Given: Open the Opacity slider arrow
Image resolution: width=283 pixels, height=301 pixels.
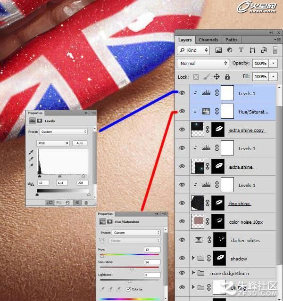Looking at the screenshot, I should (273, 63).
